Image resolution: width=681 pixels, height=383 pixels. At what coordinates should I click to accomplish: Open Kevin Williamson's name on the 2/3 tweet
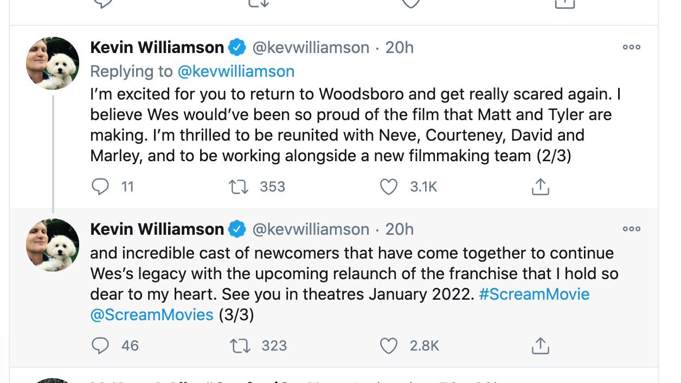tap(157, 48)
